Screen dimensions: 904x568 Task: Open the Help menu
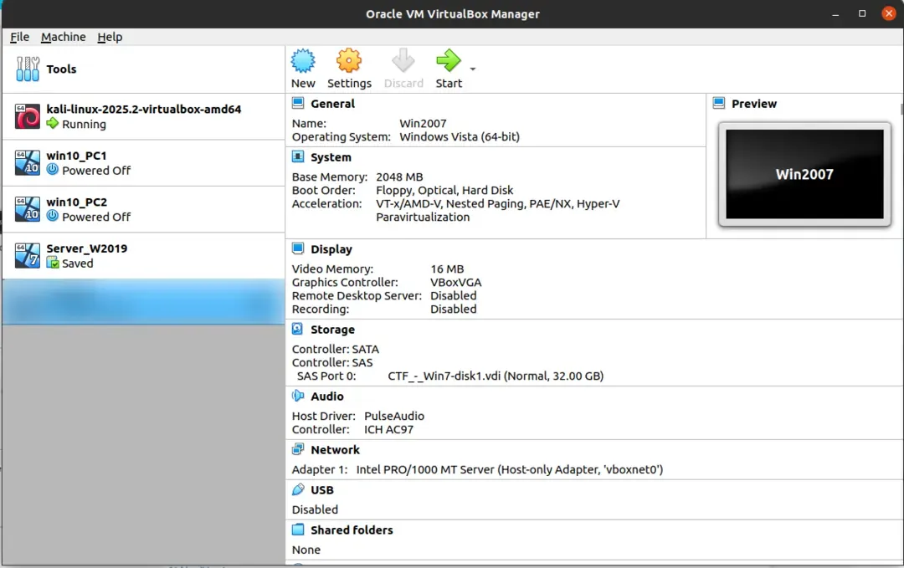point(110,37)
